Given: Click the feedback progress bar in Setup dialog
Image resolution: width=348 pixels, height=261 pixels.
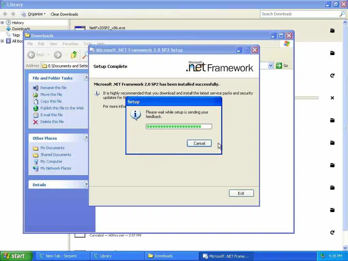Looking at the screenshot, I should (x=179, y=126).
